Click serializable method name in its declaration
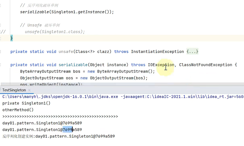This screenshot has height=146, width=244. coord(73,65)
